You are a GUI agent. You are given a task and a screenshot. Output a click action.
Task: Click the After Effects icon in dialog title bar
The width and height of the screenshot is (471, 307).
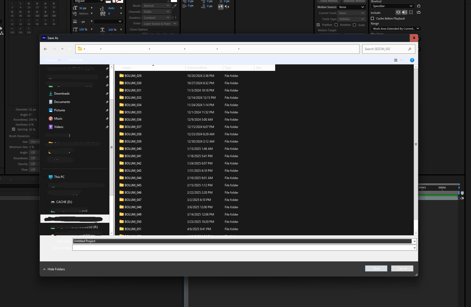click(44, 38)
